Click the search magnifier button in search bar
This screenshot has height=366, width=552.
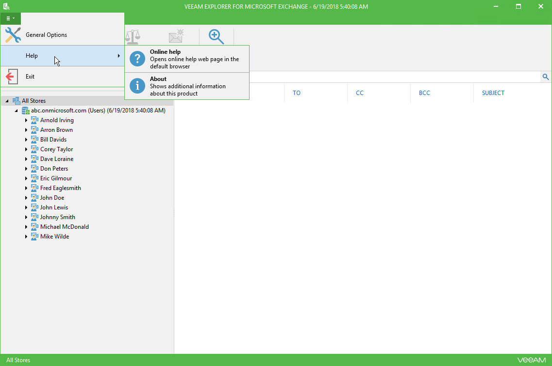coord(546,77)
